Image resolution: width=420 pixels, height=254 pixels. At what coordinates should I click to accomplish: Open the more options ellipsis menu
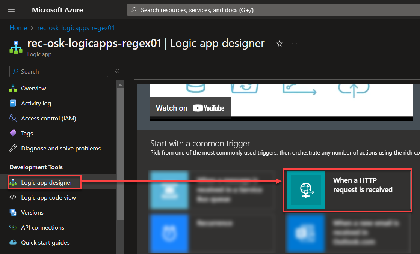(x=295, y=44)
